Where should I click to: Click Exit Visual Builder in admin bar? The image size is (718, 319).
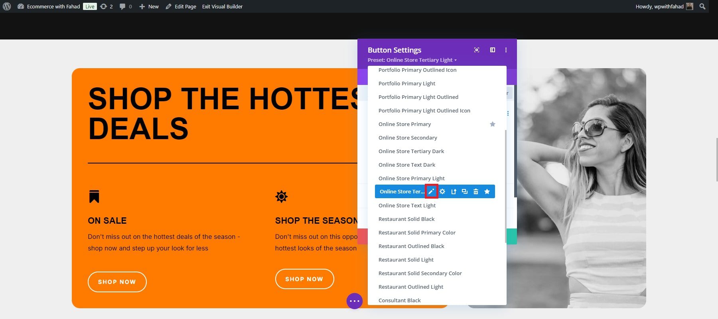[x=222, y=6]
